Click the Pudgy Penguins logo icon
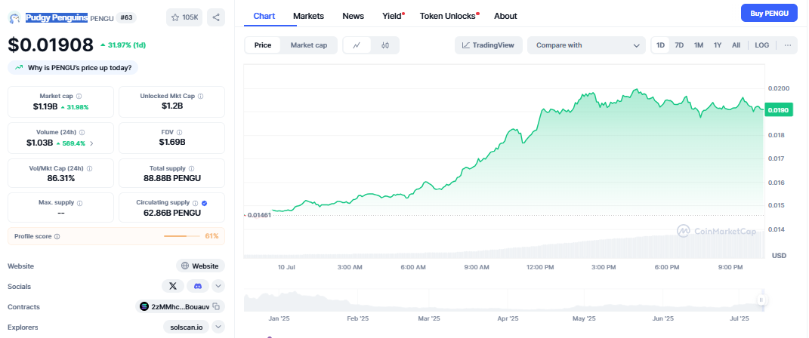The height and width of the screenshot is (338, 809). [14, 17]
